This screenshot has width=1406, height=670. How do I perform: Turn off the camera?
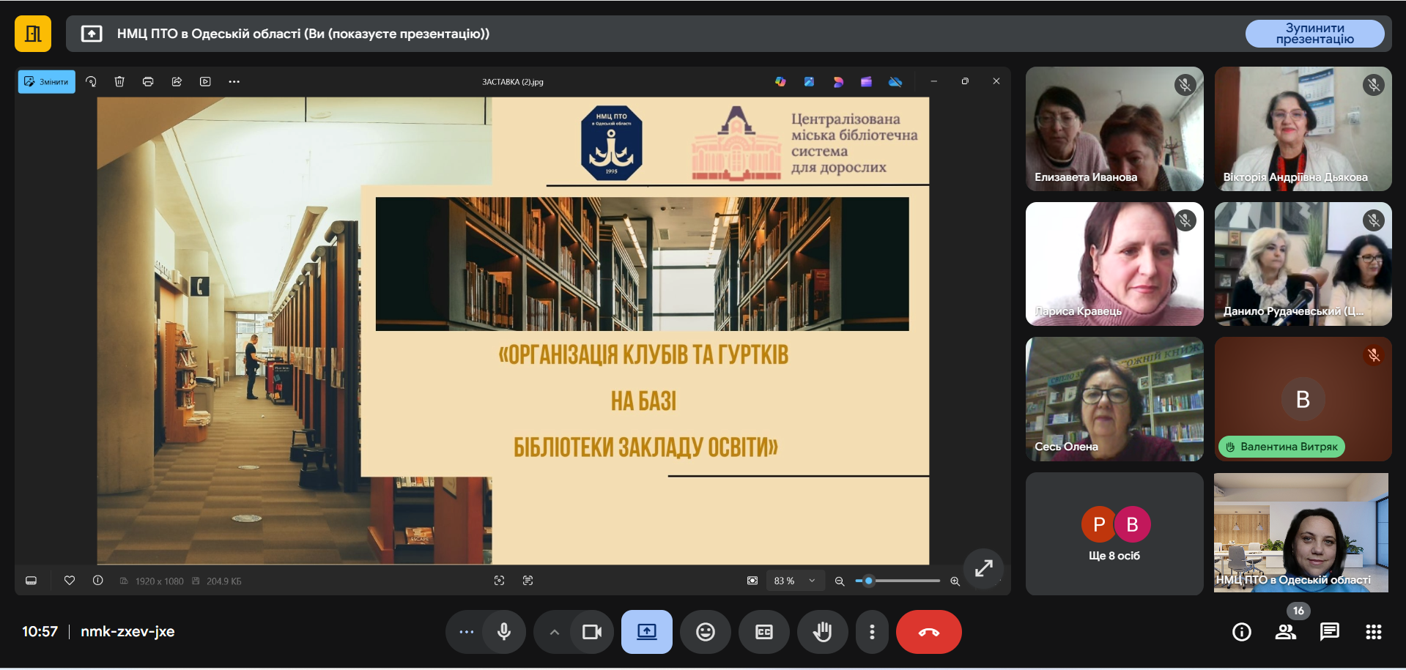(591, 632)
